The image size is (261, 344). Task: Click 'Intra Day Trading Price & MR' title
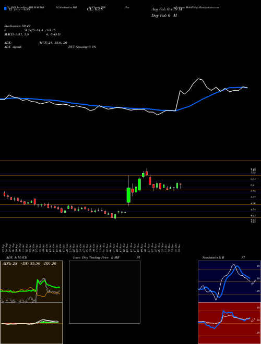(x=96, y=257)
